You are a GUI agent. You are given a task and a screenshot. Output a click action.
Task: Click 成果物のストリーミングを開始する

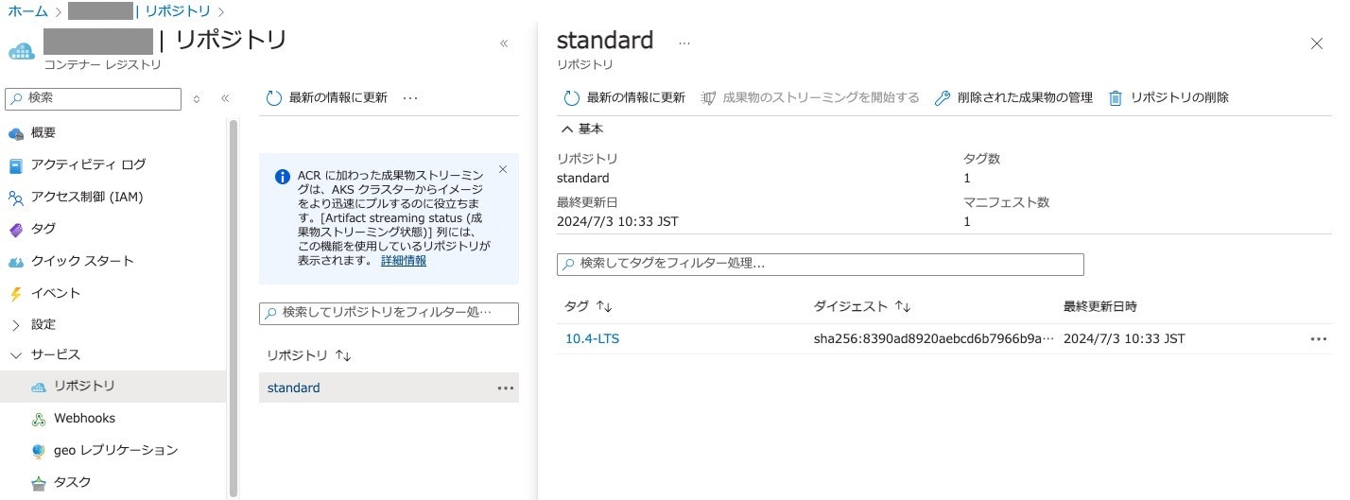click(810, 97)
